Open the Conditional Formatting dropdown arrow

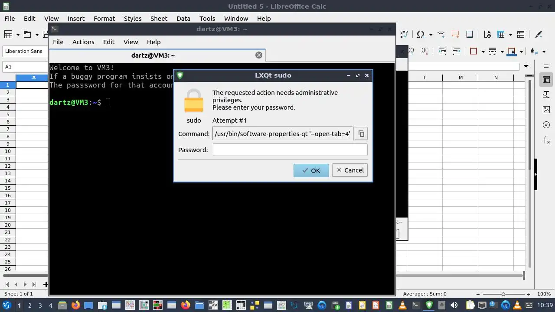click(x=544, y=51)
